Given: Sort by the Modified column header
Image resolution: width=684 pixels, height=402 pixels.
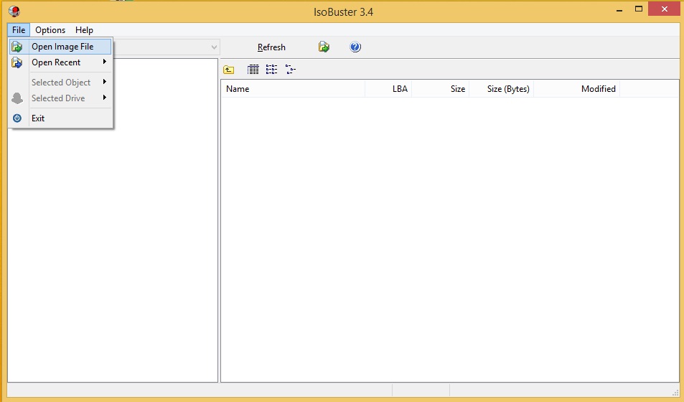Looking at the screenshot, I should (576, 89).
